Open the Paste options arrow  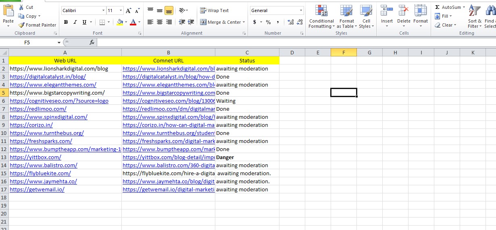click(8, 26)
